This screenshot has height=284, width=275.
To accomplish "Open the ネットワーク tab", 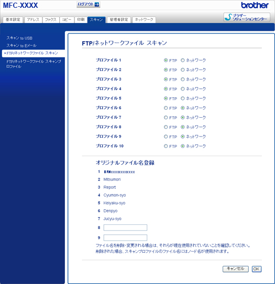I will coord(144,19).
